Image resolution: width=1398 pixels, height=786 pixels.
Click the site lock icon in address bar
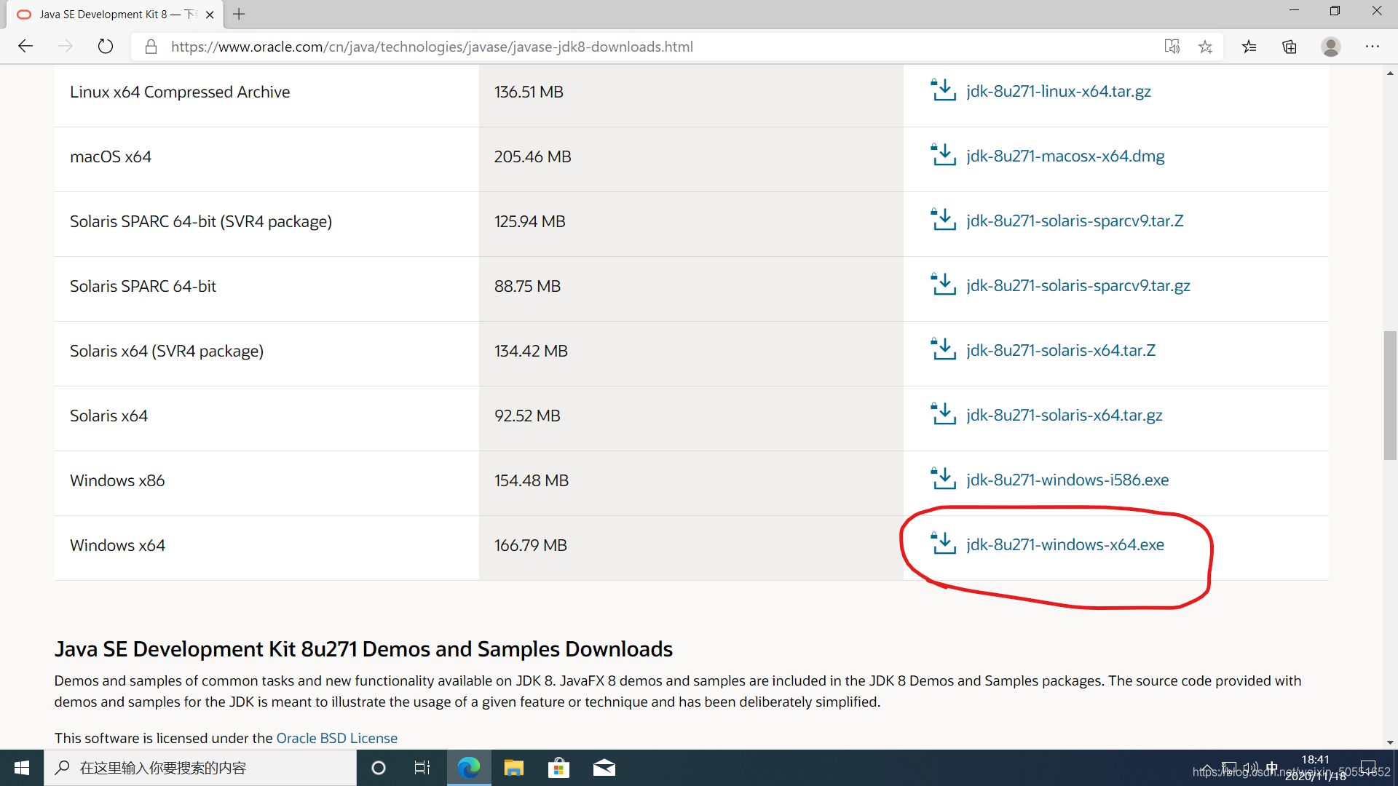click(x=151, y=47)
